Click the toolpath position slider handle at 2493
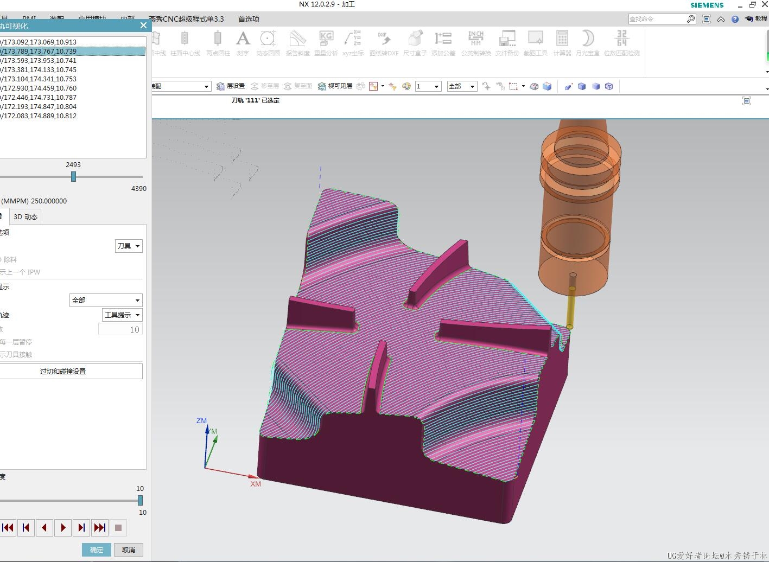 [x=73, y=177]
